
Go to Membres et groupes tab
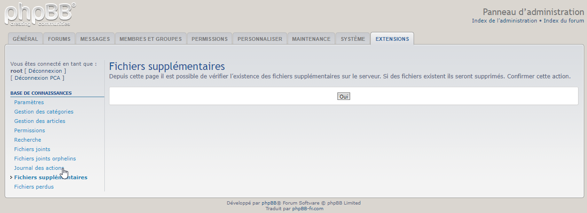pos(150,39)
